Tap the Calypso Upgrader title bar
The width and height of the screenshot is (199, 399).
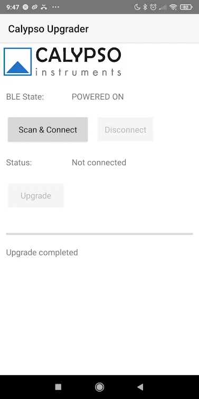click(x=99, y=29)
